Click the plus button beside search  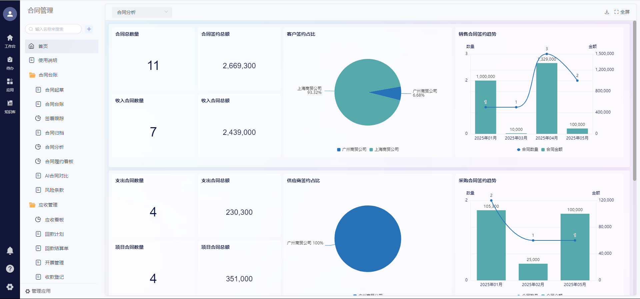89,29
